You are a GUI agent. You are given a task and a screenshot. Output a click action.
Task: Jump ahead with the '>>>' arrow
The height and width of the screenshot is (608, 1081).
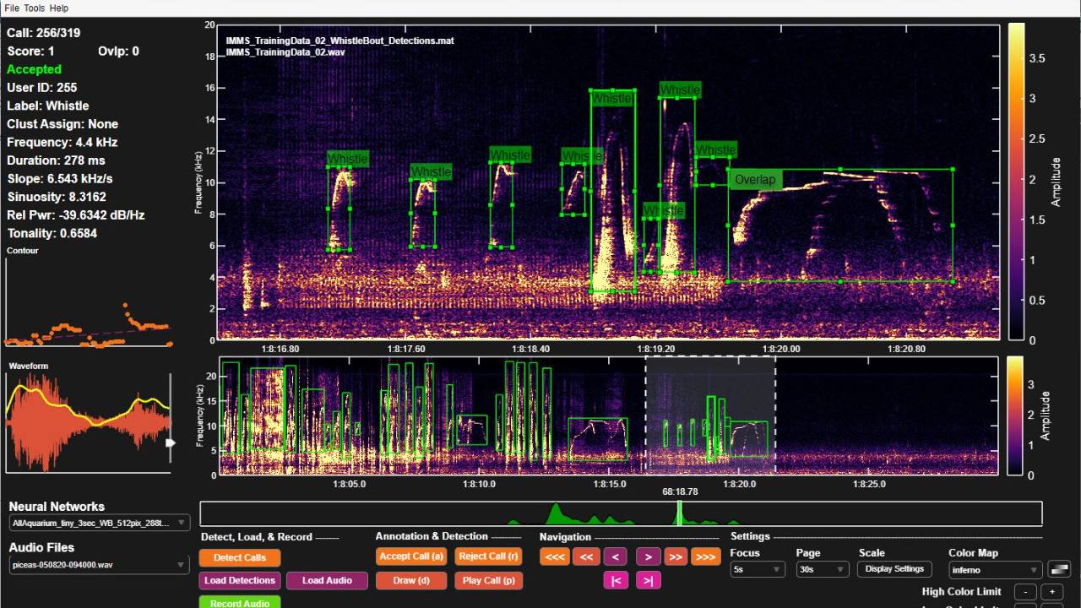click(x=705, y=556)
